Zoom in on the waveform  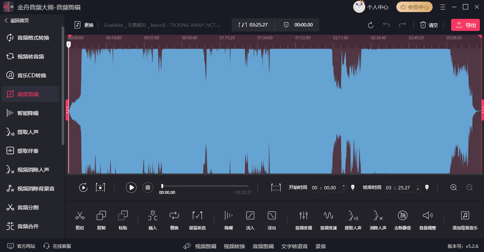pyautogui.click(x=454, y=187)
